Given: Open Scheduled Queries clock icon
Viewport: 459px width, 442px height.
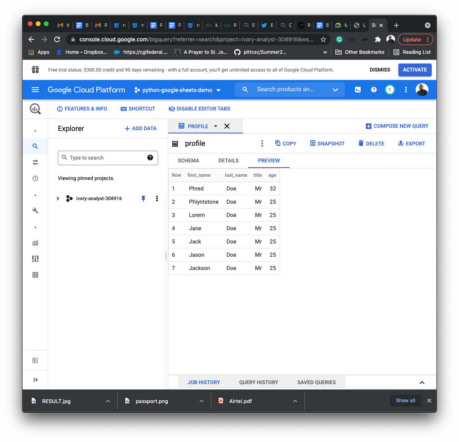Looking at the screenshot, I should pyautogui.click(x=35, y=178).
